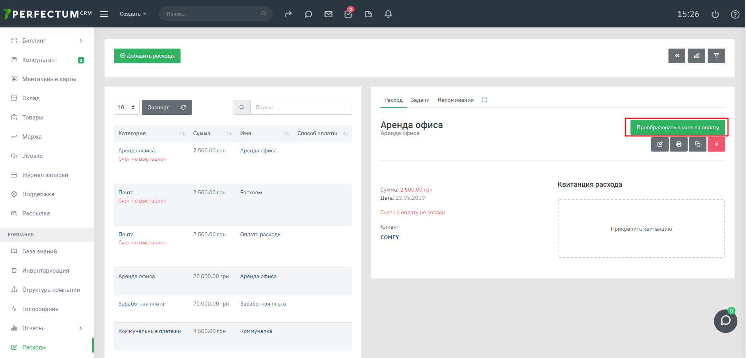Viewport: 746px width, 358px height.
Task: Open the notes document icon in header
Action: (368, 14)
